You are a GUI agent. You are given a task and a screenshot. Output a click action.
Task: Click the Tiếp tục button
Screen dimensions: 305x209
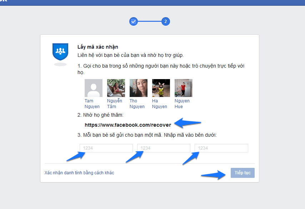coord(242,173)
